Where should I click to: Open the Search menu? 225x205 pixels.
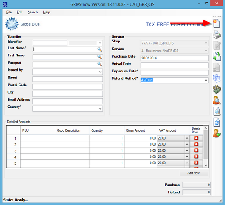(33, 12)
